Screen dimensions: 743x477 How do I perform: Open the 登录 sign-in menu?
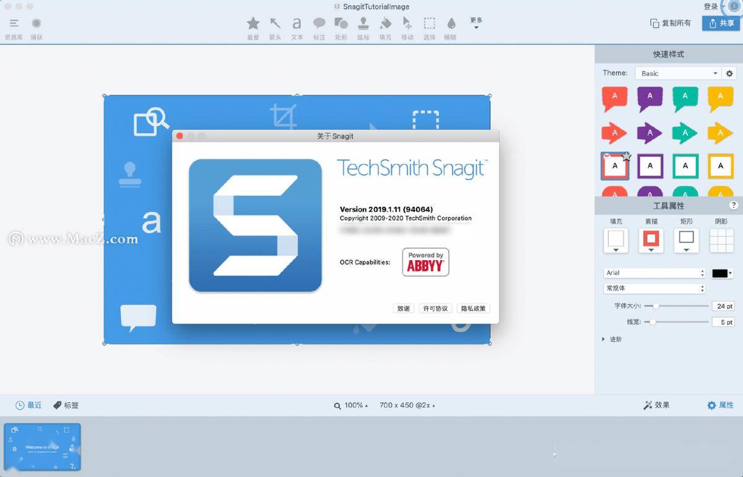[713, 6]
